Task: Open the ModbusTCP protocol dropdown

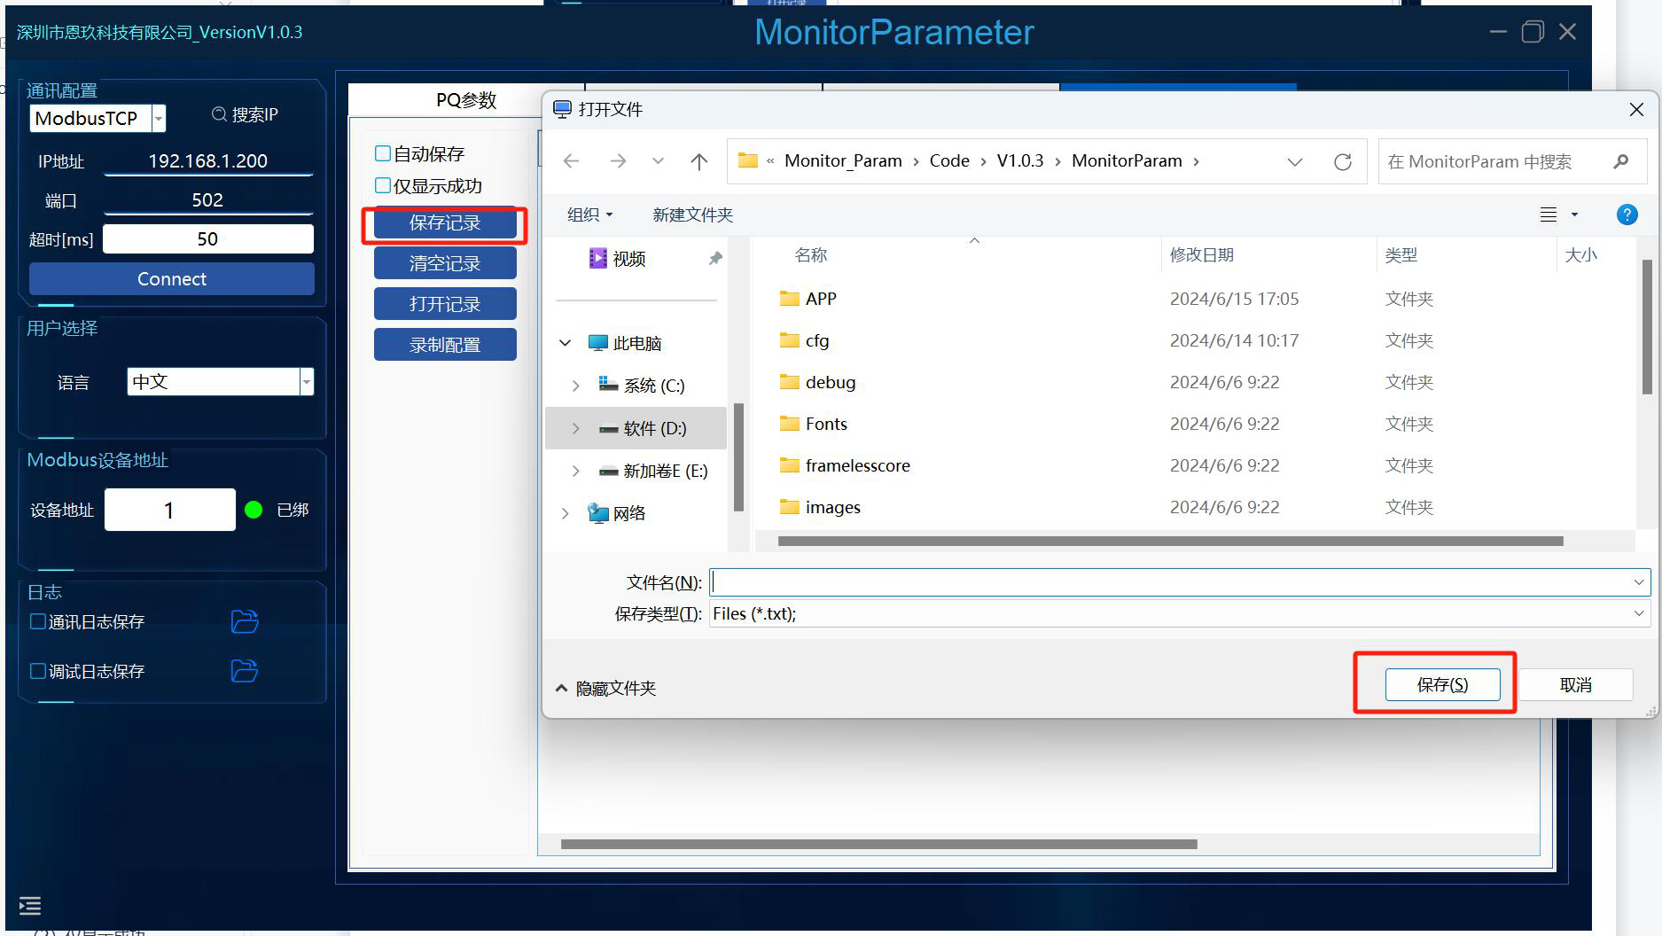Action: click(159, 118)
